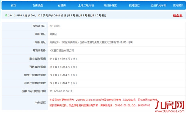
Task: Go to the 抵押登记 menu item
Action: point(134,5)
